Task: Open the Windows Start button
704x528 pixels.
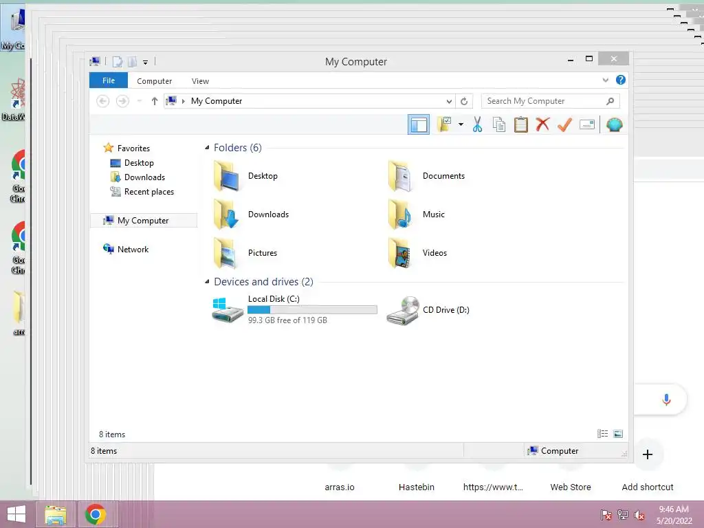Action: 16,514
